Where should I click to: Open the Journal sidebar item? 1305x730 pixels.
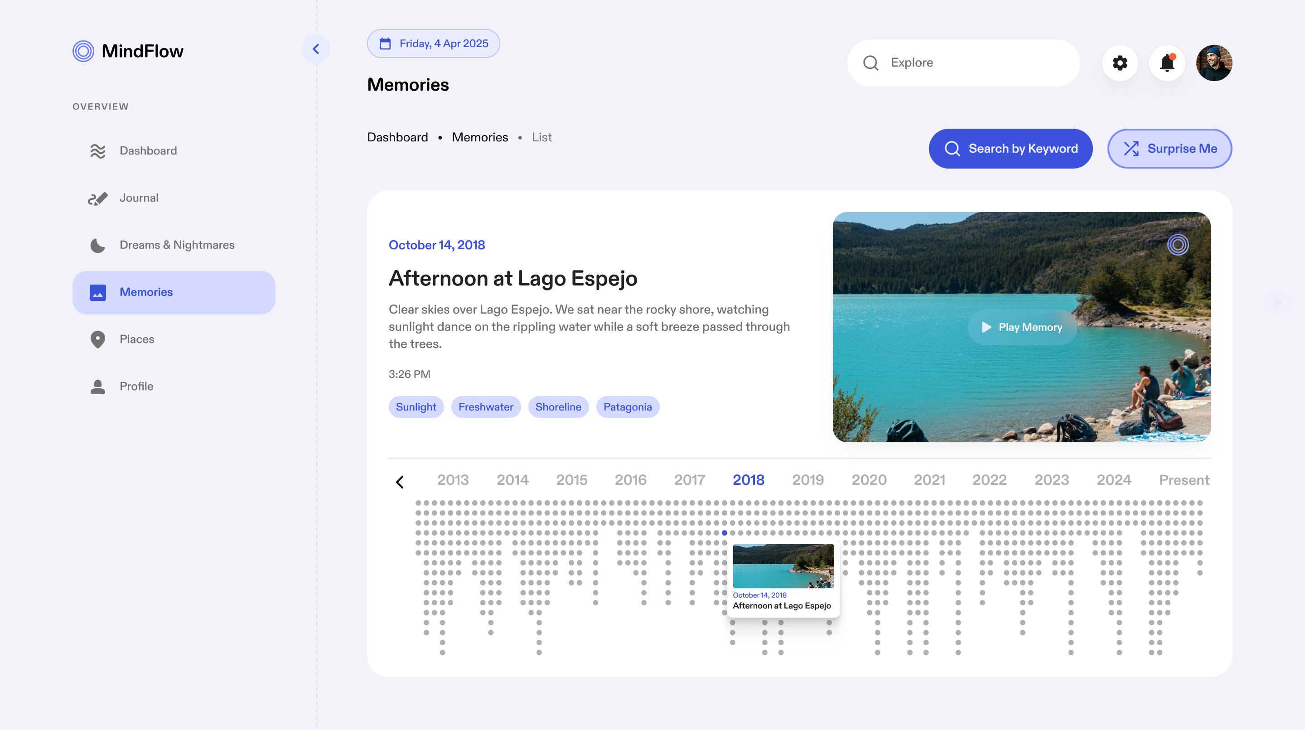pos(174,198)
